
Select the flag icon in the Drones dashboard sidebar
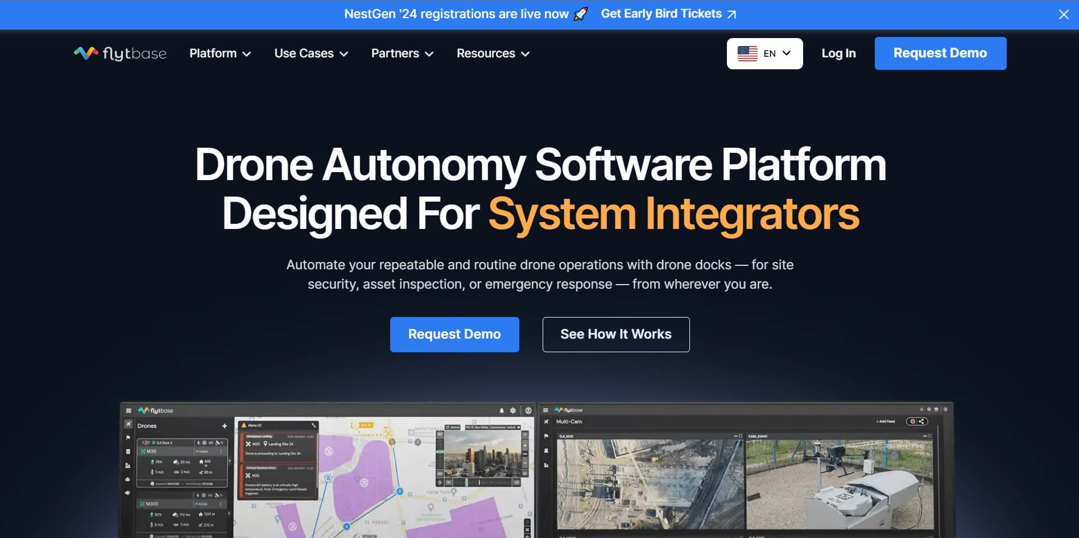pos(128,438)
